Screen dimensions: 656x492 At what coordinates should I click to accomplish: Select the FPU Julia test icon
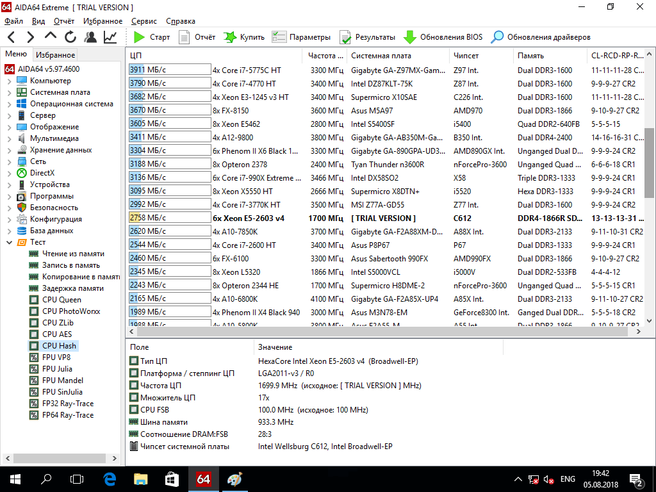34,369
